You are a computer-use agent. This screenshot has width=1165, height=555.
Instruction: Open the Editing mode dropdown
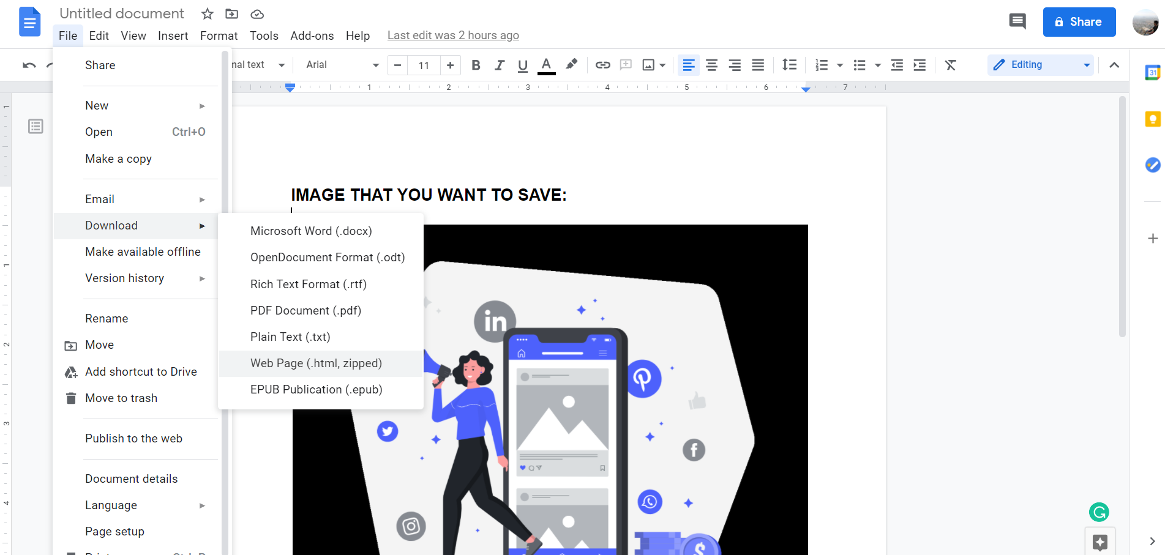1041,65
